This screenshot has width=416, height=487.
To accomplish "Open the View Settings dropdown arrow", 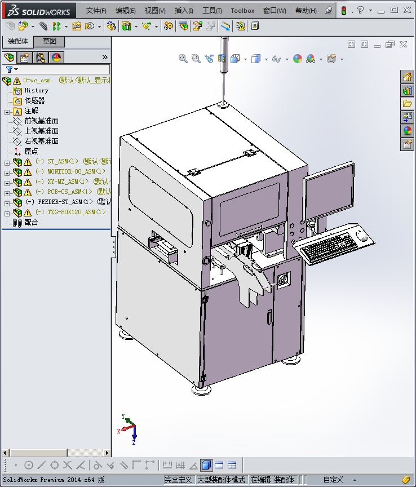I will coord(342,59).
